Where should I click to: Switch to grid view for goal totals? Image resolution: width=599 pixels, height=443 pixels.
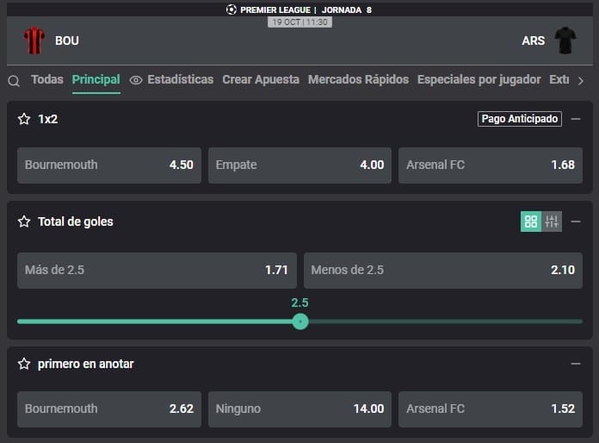pyautogui.click(x=531, y=221)
